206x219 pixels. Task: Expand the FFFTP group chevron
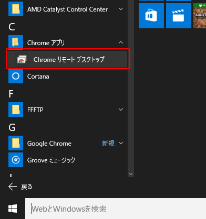121,109
